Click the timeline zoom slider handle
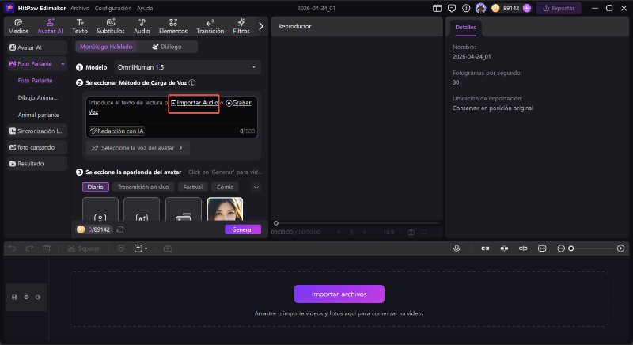The height and width of the screenshot is (345, 633). tap(570, 248)
